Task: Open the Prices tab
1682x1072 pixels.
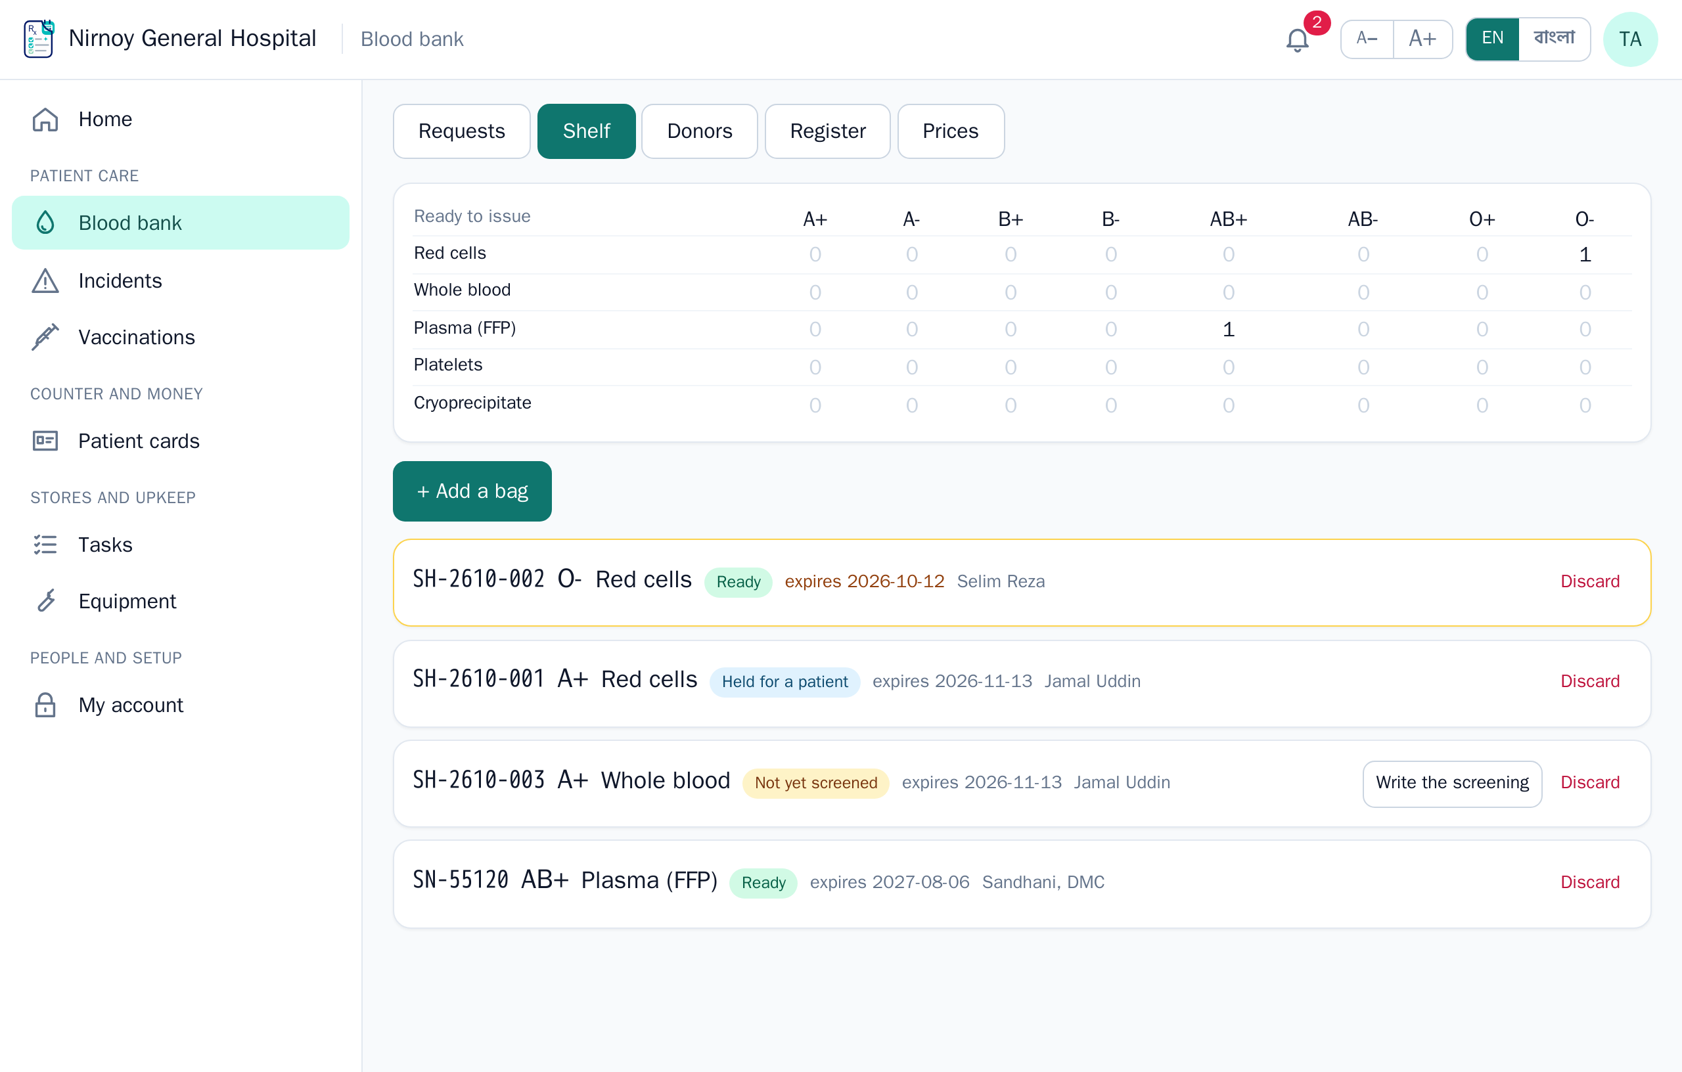Action: [951, 131]
